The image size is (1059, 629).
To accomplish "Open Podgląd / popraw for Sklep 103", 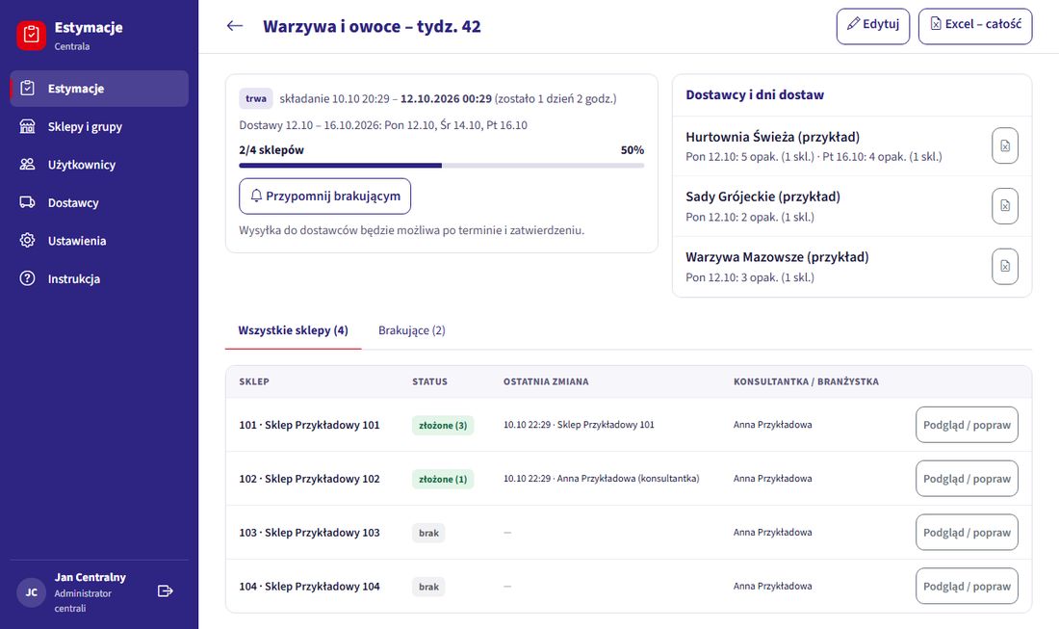I will 967,533.
